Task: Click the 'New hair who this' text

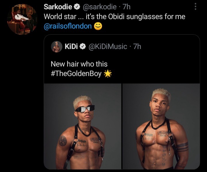Action: (x=79, y=64)
